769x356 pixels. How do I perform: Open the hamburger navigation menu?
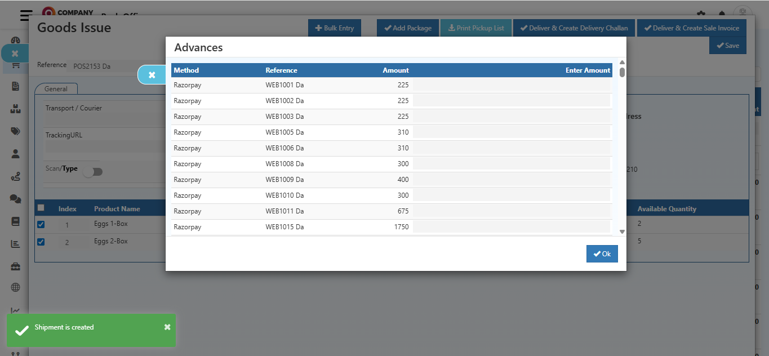coord(26,16)
